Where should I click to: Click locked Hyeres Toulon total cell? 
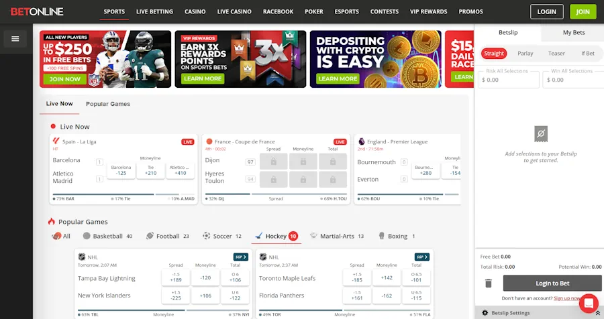333,180
